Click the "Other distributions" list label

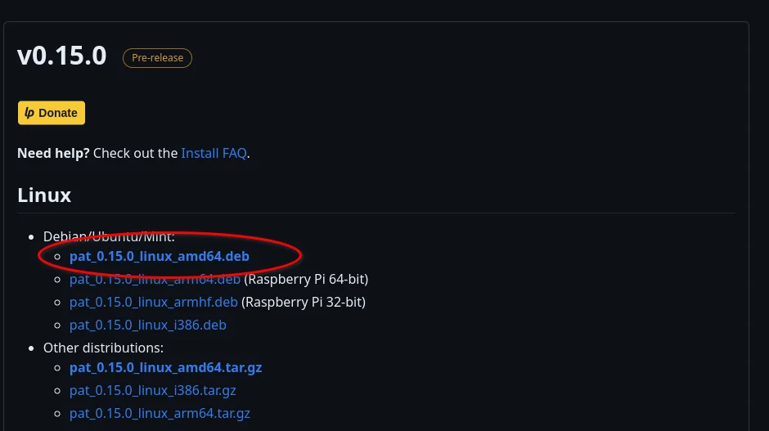tap(103, 348)
